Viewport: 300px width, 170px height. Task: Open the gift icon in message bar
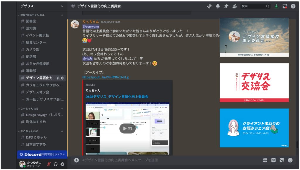[265, 160]
